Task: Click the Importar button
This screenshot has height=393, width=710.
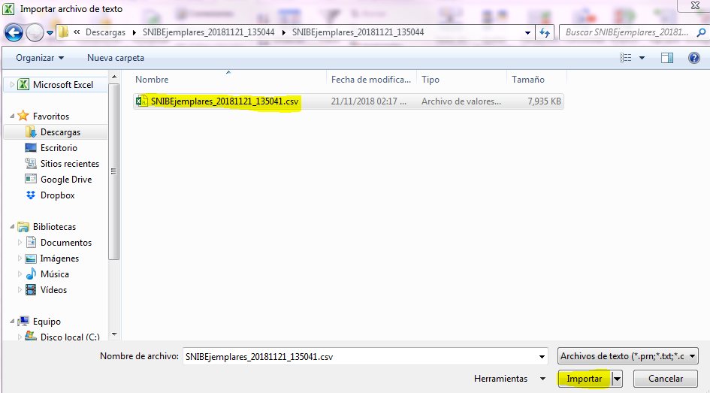Action: (x=584, y=379)
